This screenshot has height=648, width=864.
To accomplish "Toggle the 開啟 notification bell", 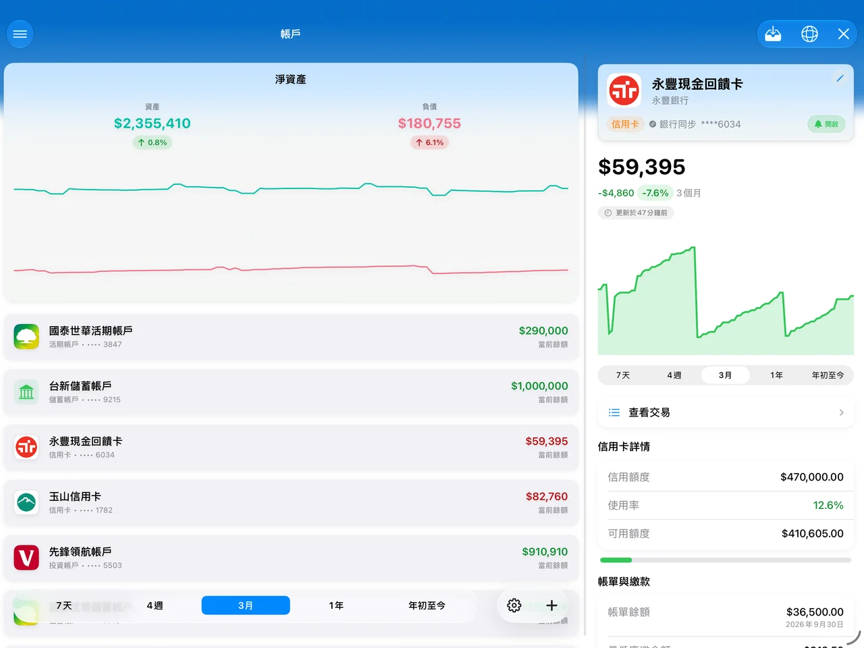I will pyautogui.click(x=826, y=124).
